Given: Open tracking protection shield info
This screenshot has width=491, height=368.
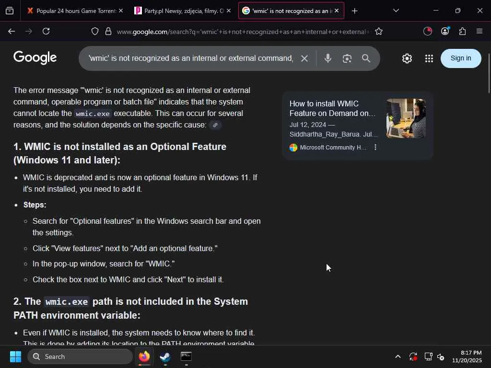Looking at the screenshot, I should (95, 31).
